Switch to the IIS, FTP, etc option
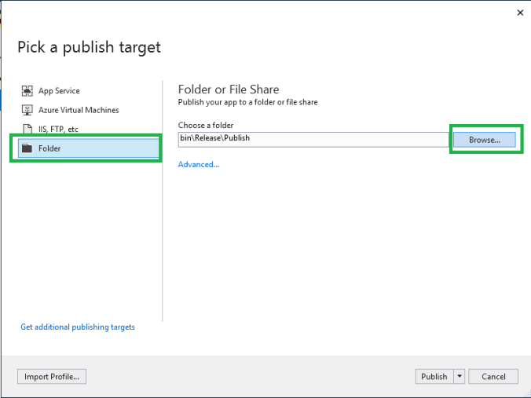 (58, 129)
